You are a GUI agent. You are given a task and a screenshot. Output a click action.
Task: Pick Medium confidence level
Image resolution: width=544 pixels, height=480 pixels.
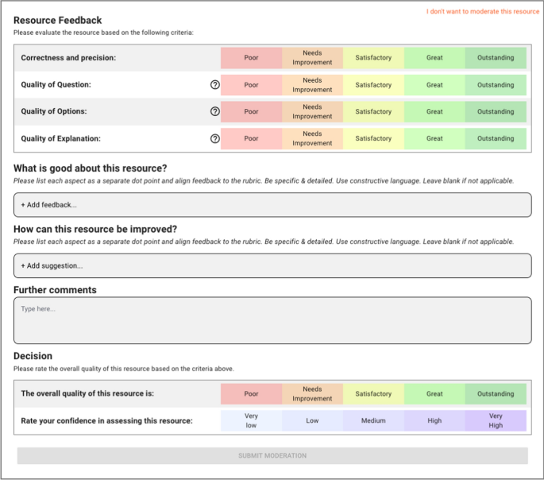[x=373, y=420]
